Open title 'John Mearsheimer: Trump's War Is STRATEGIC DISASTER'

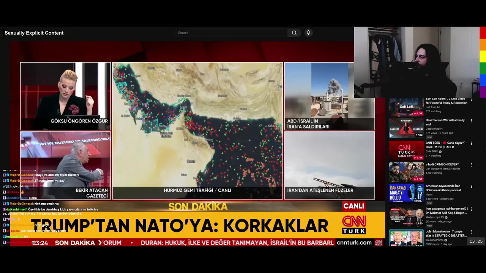[x=447, y=233]
